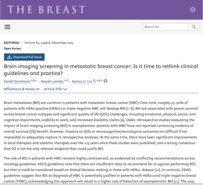
Task: Open the Volume 84 link
Action: (32, 43)
